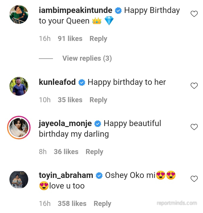Open the kunleafod username link
Viewport: 203px width, 213px height.
(x=57, y=82)
